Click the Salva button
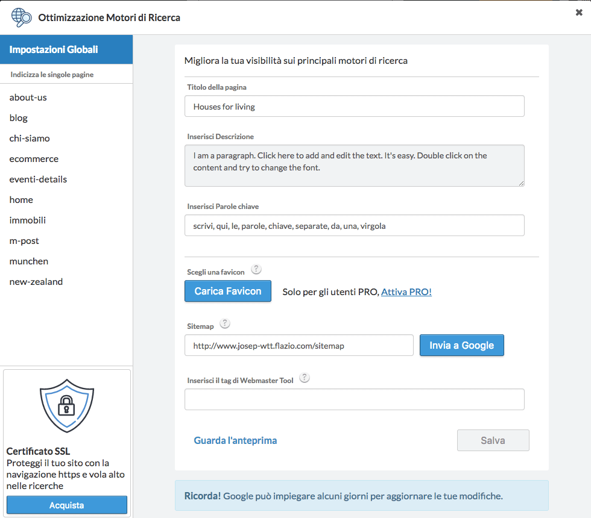The height and width of the screenshot is (518, 591). click(493, 440)
